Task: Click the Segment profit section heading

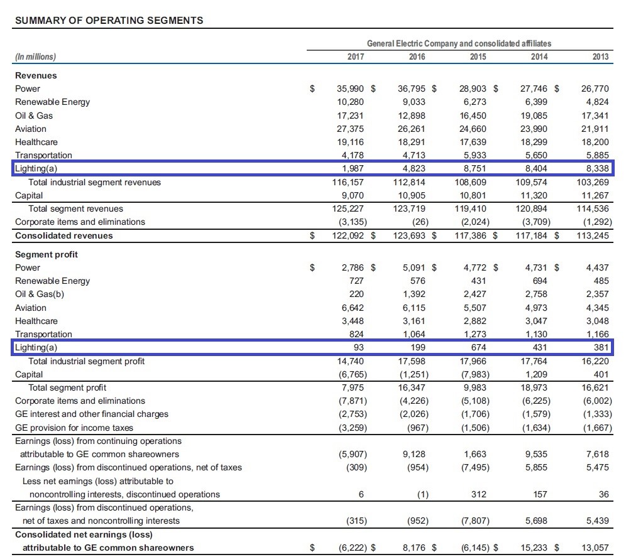Action: coord(47,254)
